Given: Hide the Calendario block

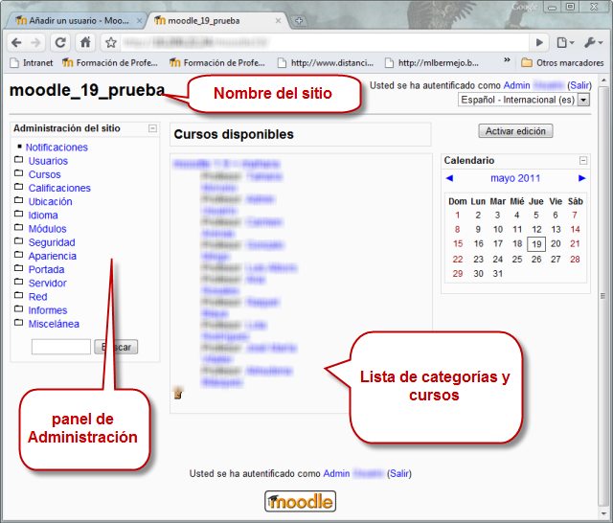Looking at the screenshot, I should click(583, 161).
